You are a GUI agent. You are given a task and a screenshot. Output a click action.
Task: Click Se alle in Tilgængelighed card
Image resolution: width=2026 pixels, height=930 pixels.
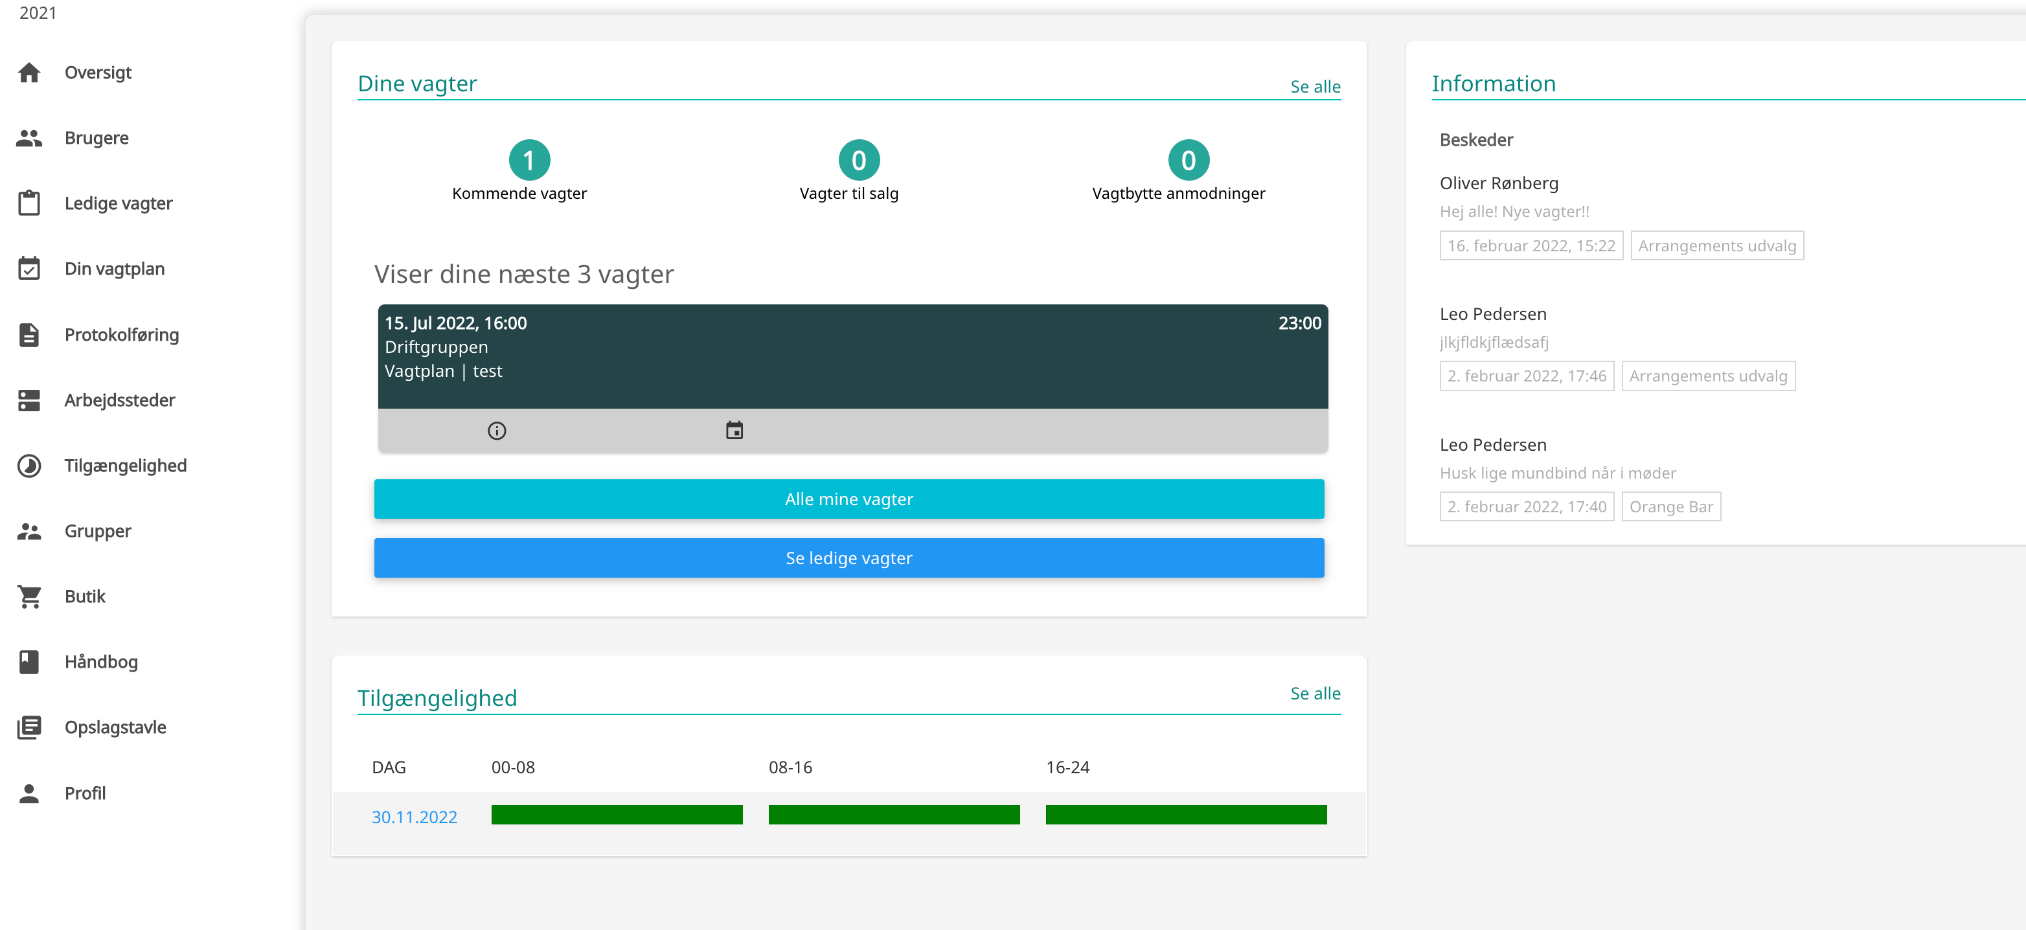point(1315,694)
